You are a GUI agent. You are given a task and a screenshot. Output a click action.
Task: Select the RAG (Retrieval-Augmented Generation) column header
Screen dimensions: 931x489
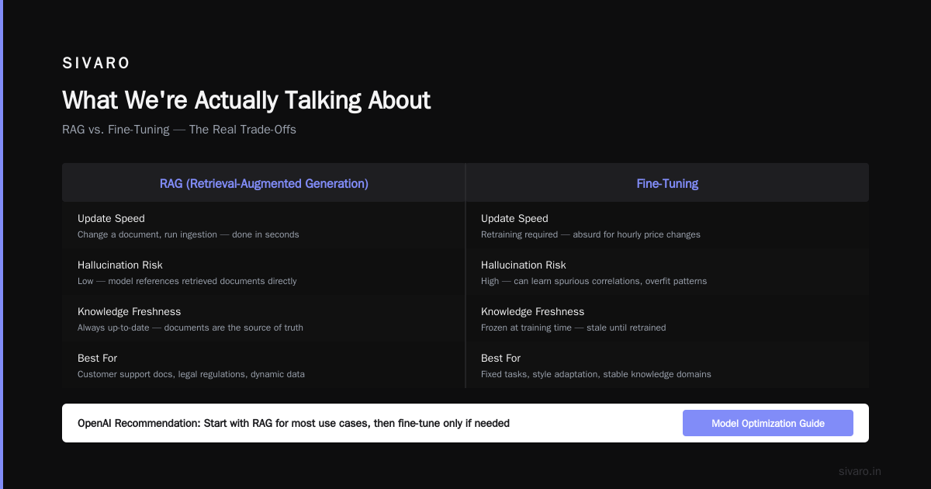(264, 183)
